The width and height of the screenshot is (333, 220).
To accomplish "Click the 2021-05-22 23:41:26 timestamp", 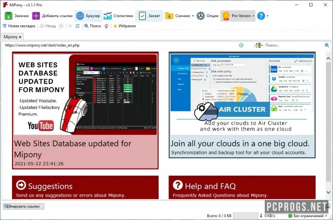I will click(x=39, y=163).
